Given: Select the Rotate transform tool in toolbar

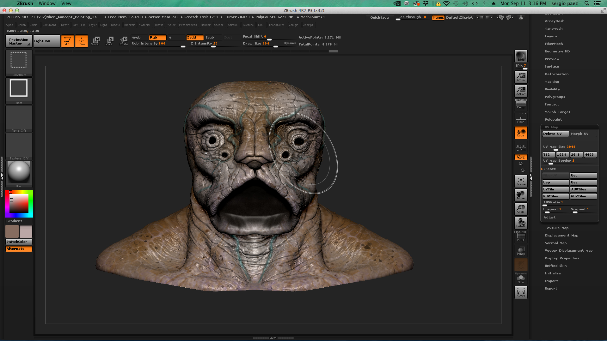Looking at the screenshot, I should (x=123, y=41).
